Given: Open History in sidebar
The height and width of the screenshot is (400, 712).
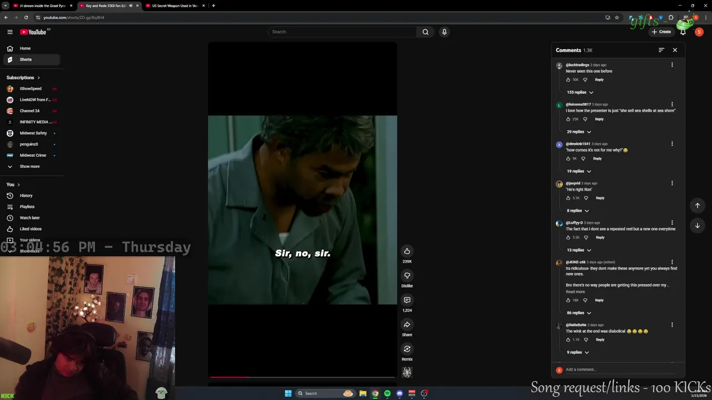Looking at the screenshot, I should pos(32,196).
